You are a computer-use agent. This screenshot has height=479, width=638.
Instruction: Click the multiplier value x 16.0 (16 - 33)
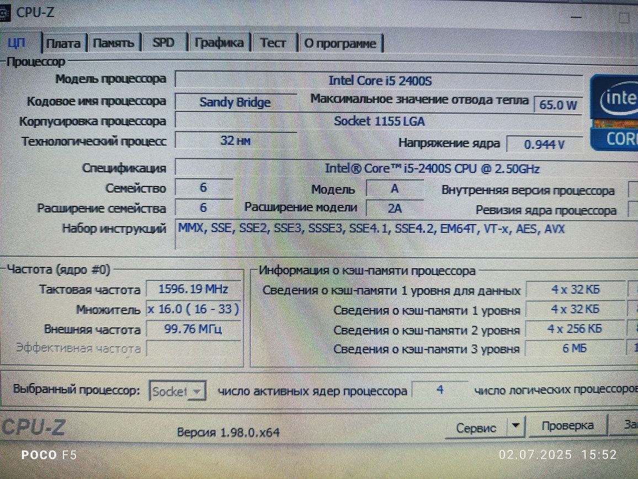193,309
